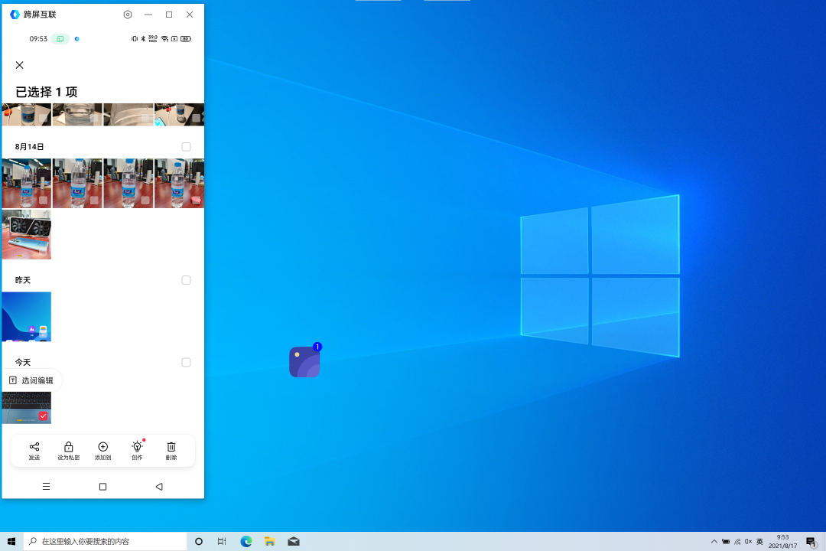This screenshot has height=551, width=826.
Task: Open the phone recents menu button
Action: point(46,487)
